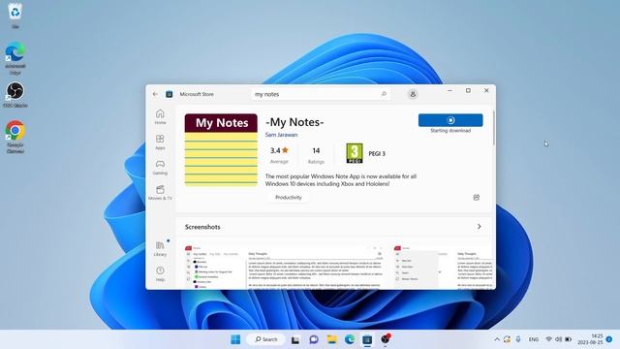Open Edge browser on taskbar
This screenshot has height=349, width=620.
pos(350,339)
